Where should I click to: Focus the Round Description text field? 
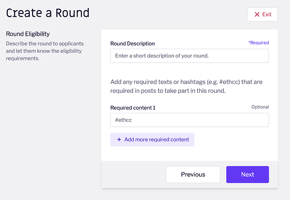coord(190,56)
